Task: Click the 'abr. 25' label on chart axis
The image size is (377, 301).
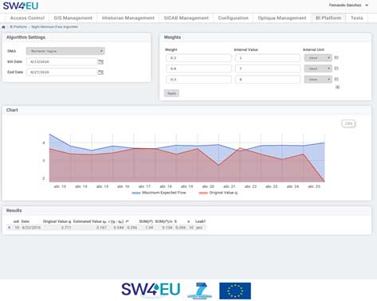Action: click(x=314, y=186)
